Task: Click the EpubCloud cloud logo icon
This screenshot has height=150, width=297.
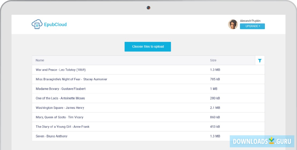Action: click(x=37, y=24)
